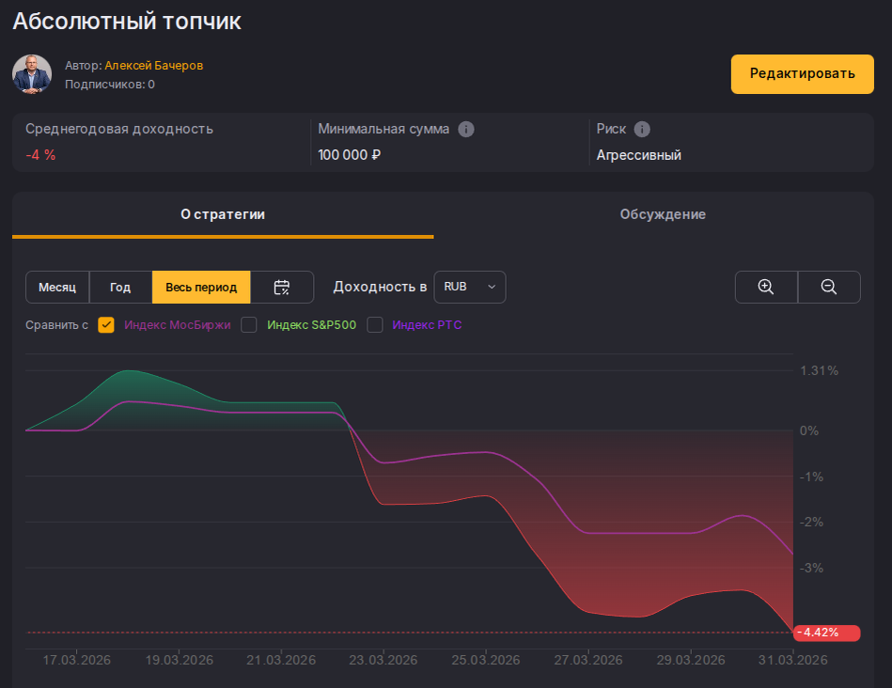This screenshot has height=688, width=892.
Task: Click the 23.03.2026 axis date label
Action: tap(383, 660)
